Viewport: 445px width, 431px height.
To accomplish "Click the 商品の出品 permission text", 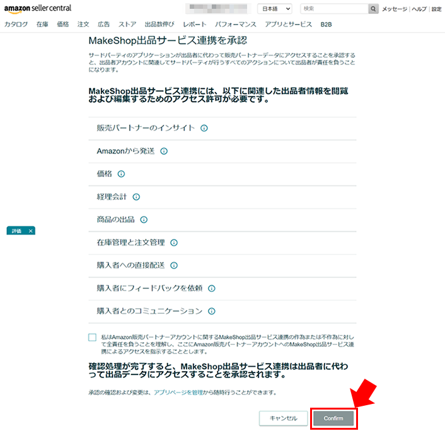I will pyautogui.click(x=116, y=220).
